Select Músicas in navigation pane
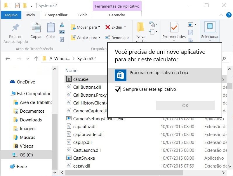 tap(24, 137)
